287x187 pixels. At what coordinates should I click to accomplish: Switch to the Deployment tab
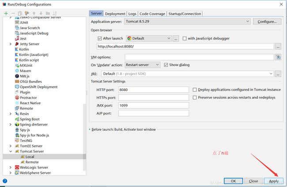(115, 14)
